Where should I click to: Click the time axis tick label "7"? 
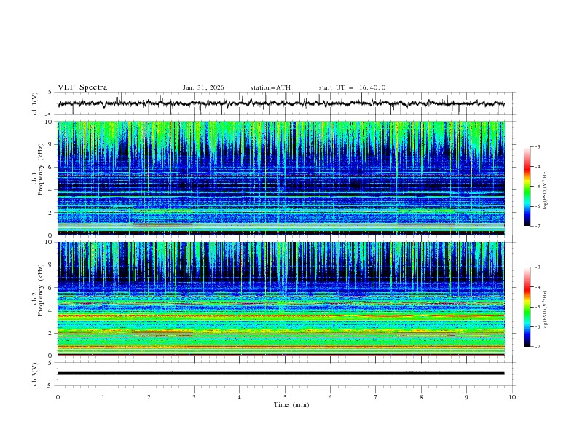(x=376, y=397)
